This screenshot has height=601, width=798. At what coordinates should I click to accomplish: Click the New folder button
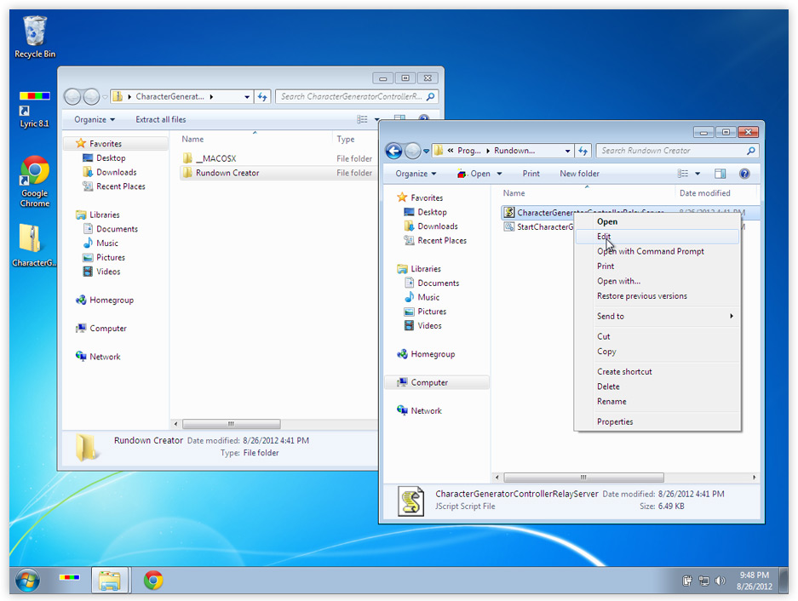[579, 174]
